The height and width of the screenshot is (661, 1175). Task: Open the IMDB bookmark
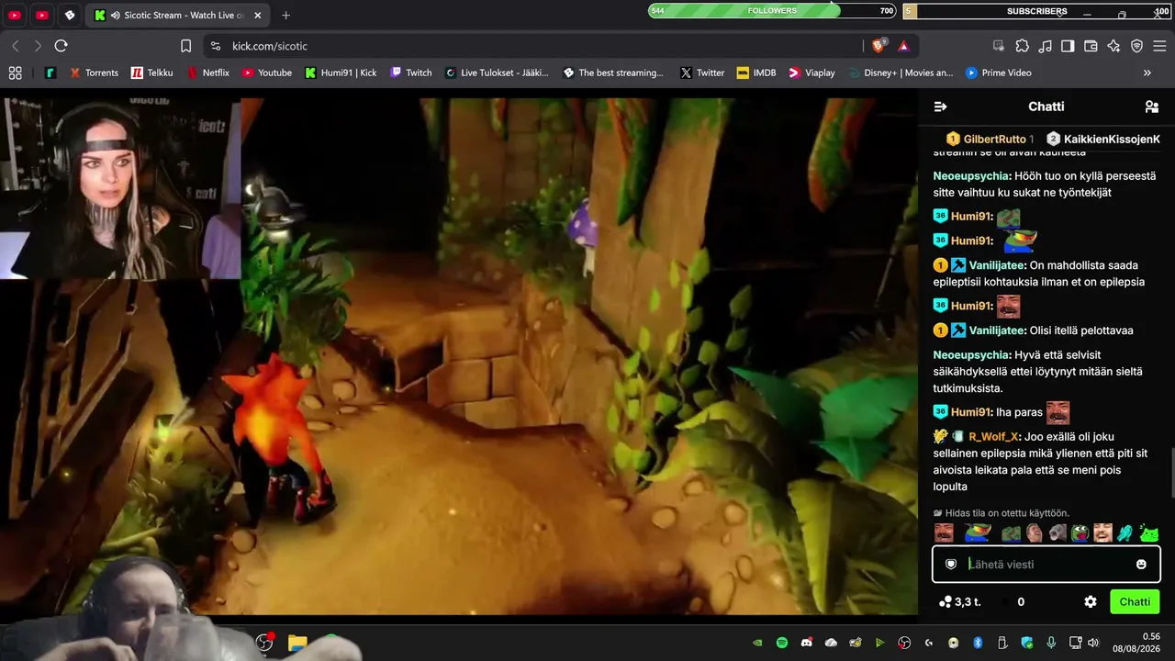click(756, 73)
